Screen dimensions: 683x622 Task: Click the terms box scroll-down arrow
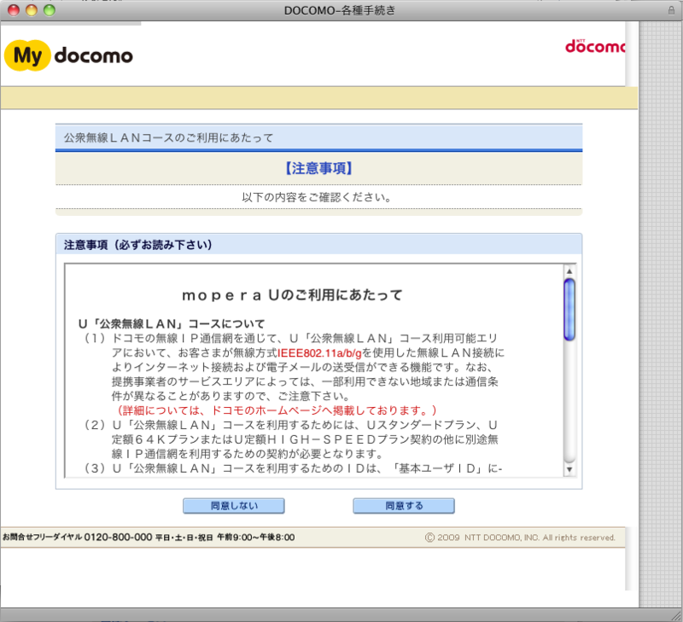click(x=569, y=469)
